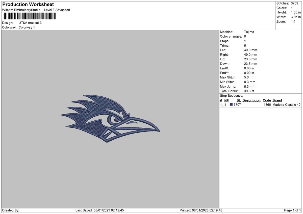
Task: Click the 'St.' column header
Action: 239,100
